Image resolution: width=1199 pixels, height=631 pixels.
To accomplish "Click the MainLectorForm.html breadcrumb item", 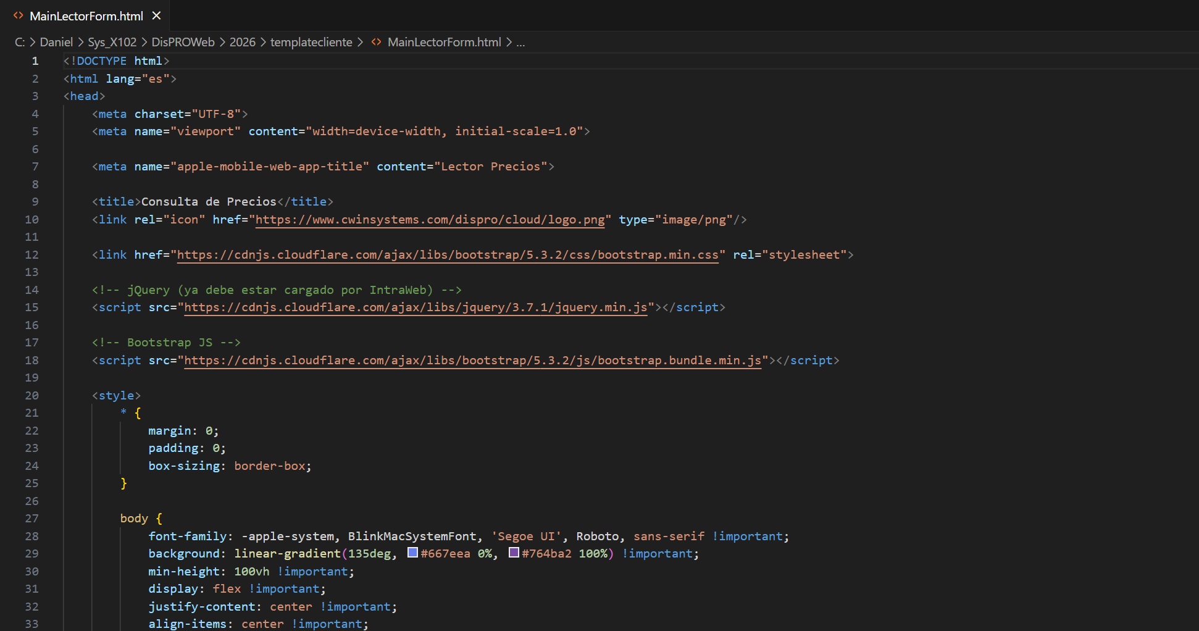I will pyautogui.click(x=444, y=42).
